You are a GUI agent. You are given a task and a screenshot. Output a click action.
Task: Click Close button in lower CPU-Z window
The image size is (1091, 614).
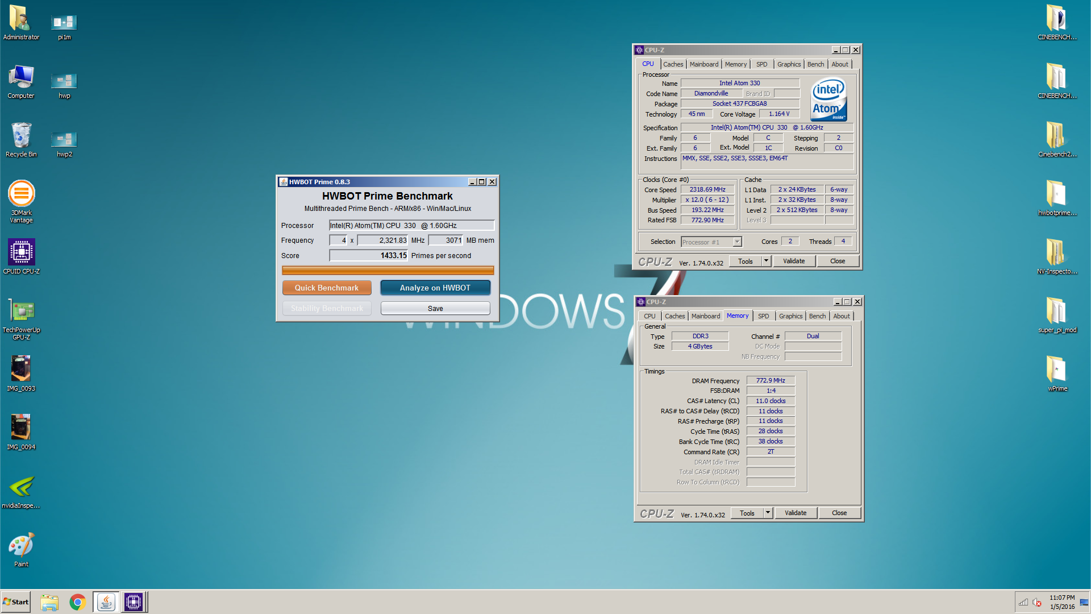pyautogui.click(x=839, y=513)
